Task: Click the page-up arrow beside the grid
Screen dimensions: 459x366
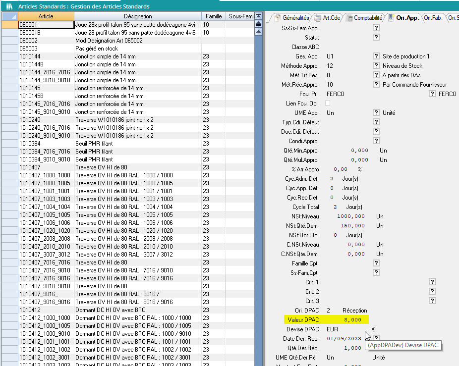Action: (x=258, y=24)
